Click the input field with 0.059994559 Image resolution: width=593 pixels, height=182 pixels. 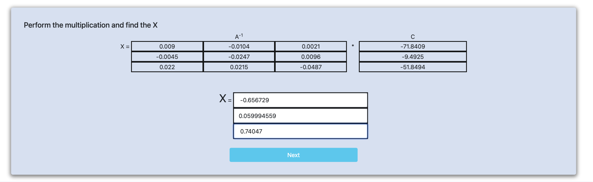coord(300,116)
